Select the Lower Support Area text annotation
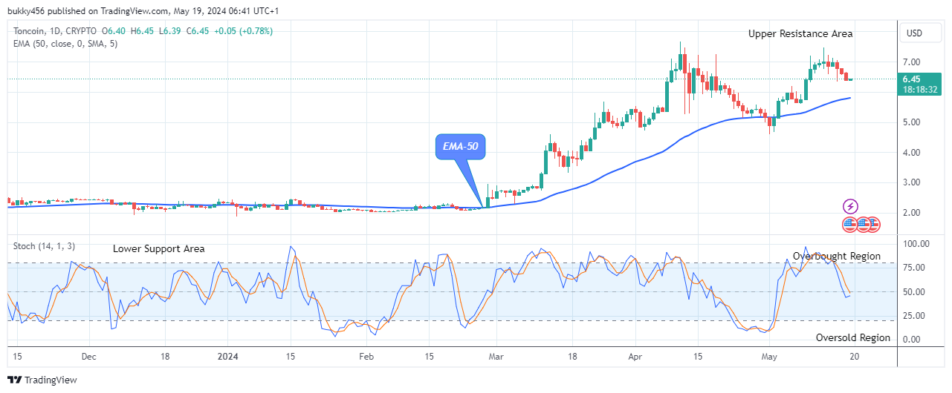Viewport: 952px width, 393px height. 159,249
